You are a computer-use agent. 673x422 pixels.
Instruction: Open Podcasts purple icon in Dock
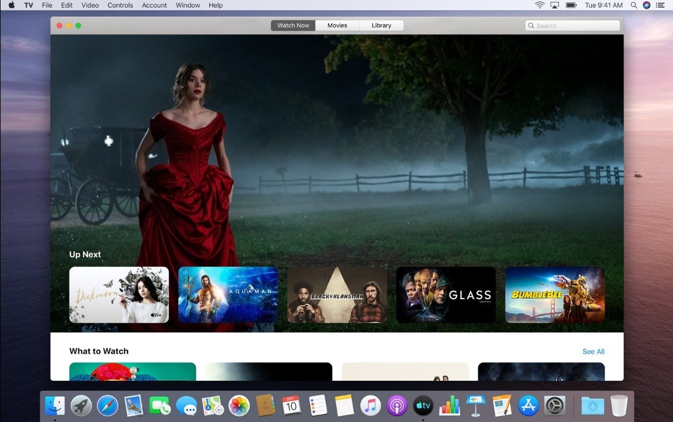pyautogui.click(x=397, y=405)
